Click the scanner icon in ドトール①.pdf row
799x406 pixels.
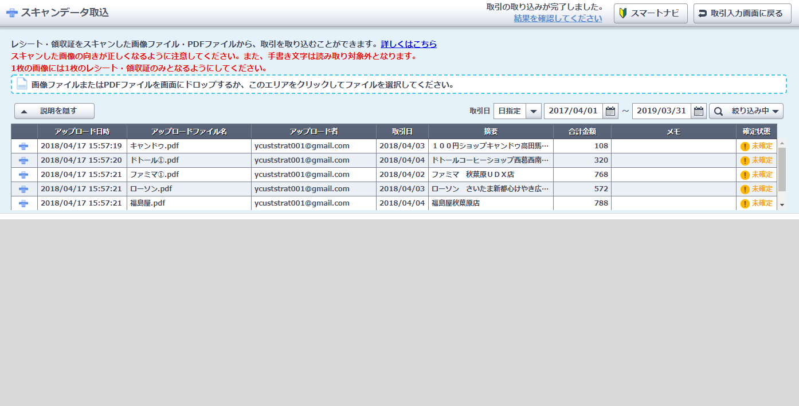pyautogui.click(x=23, y=160)
